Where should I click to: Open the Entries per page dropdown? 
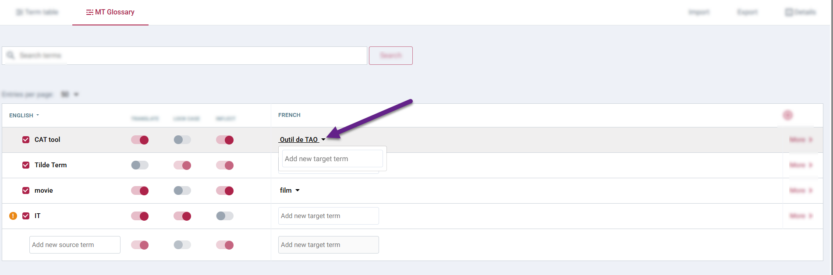[76, 94]
